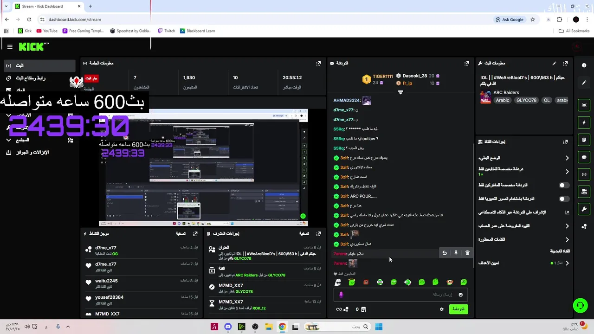Insert the sunglasses ghost emote
The width and height of the screenshot is (594, 334).
click(x=338, y=282)
